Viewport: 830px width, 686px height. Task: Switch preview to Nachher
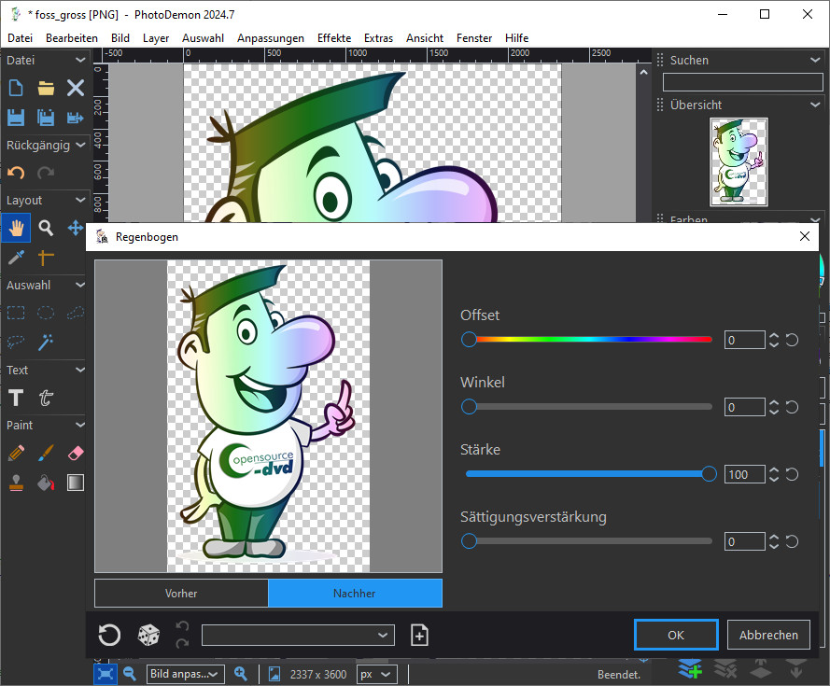click(x=355, y=594)
